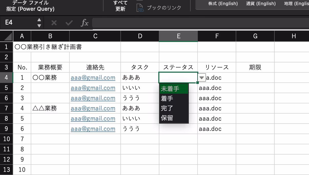Select 株式 (English) data type
This screenshot has width=309, height=175.
[x=223, y=4]
